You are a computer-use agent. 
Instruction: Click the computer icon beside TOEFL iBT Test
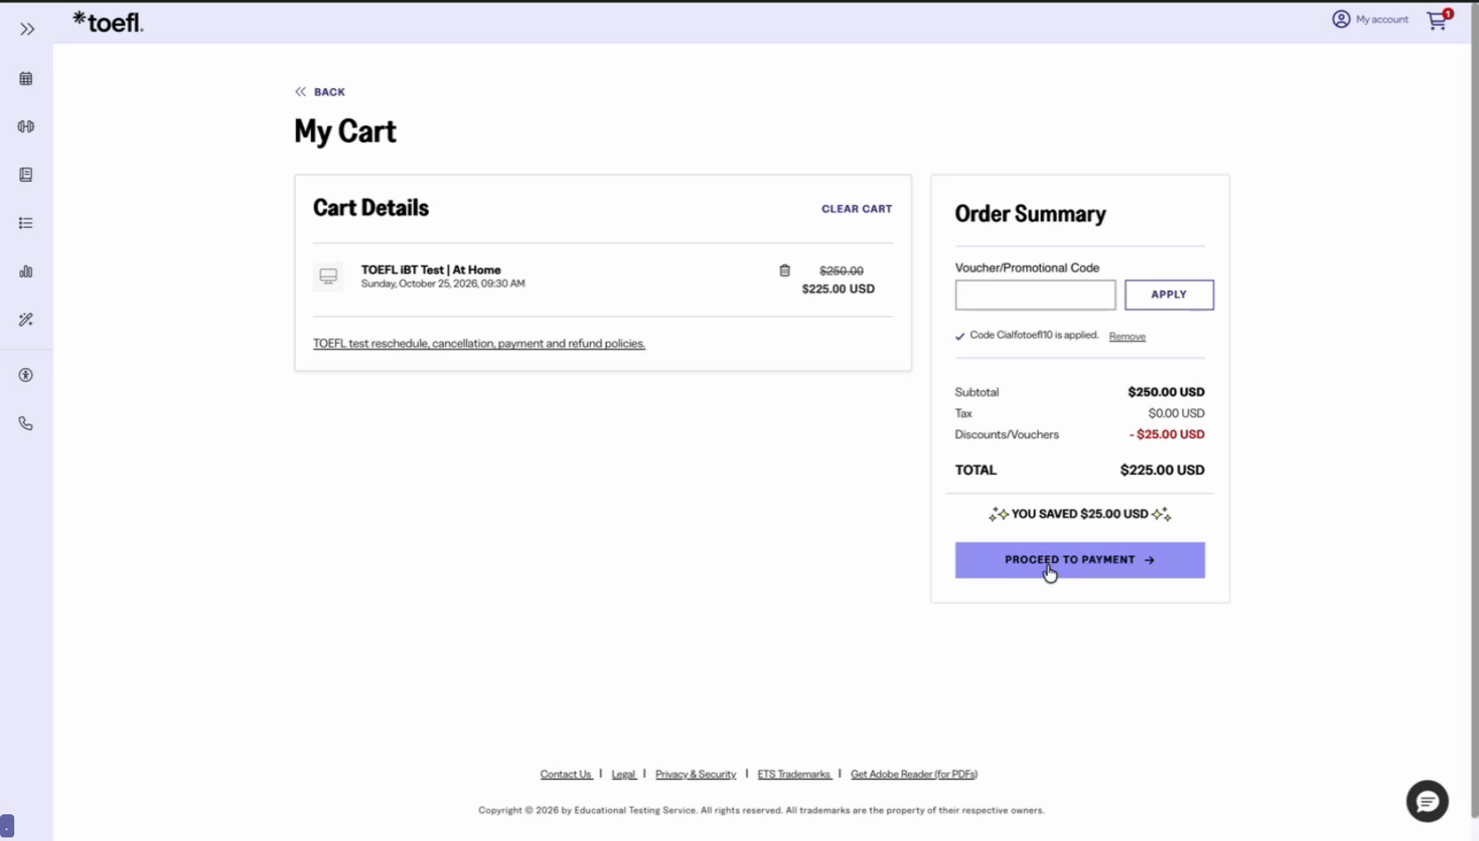(x=328, y=276)
